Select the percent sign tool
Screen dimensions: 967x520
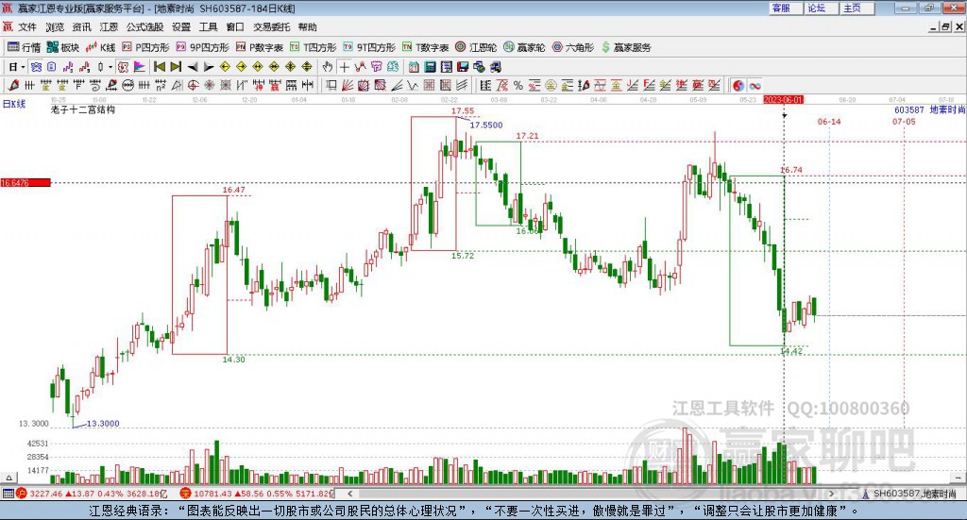[x=518, y=85]
